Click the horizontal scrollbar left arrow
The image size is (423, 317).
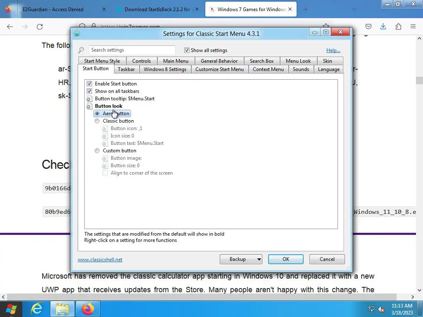[x=3, y=297]
